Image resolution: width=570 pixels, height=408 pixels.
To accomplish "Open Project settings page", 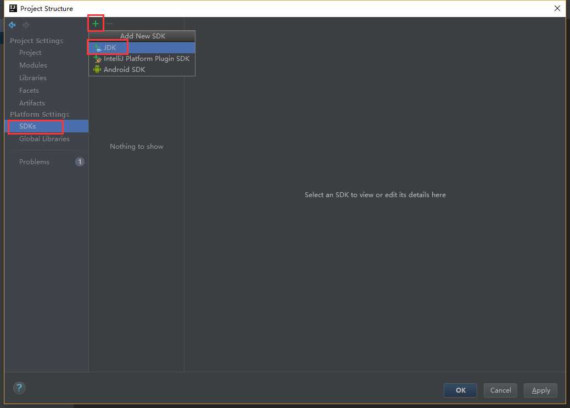I will (x=30, y=53).
